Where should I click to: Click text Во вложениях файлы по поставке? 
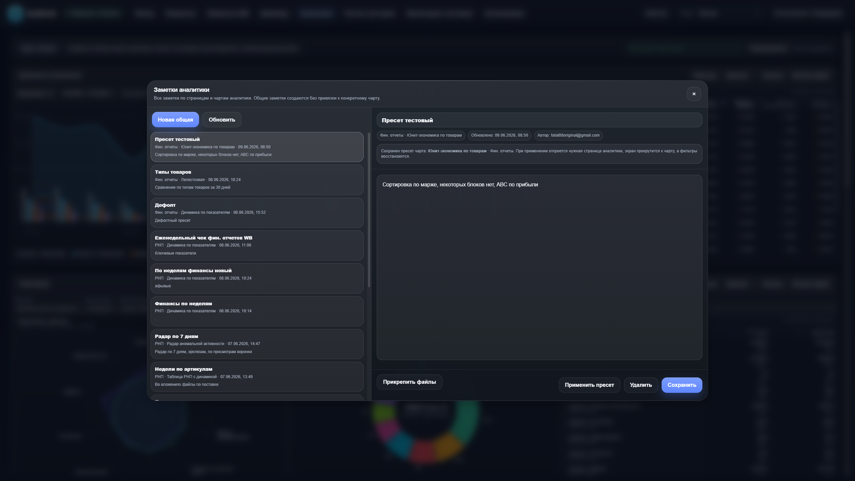pos(187,384)
